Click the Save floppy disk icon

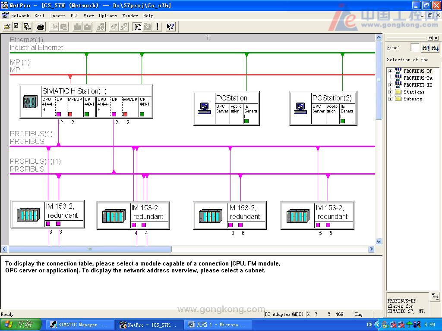pyautogui.click(x=16, y=26)
